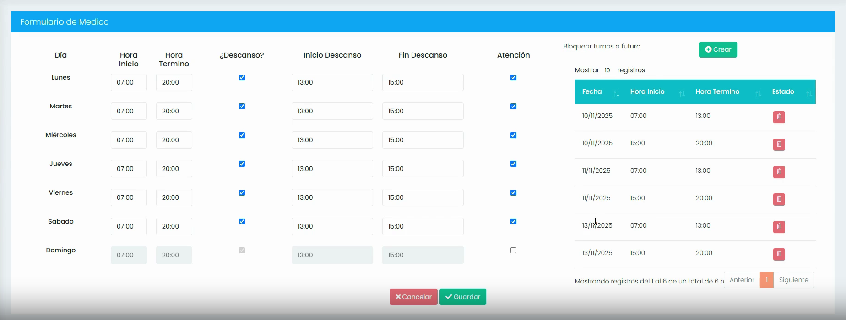Image resolution: width=846 pixels, height=320 pixels.
Task: Edit Sábado Hora Termino field
Action: [174, 226]
